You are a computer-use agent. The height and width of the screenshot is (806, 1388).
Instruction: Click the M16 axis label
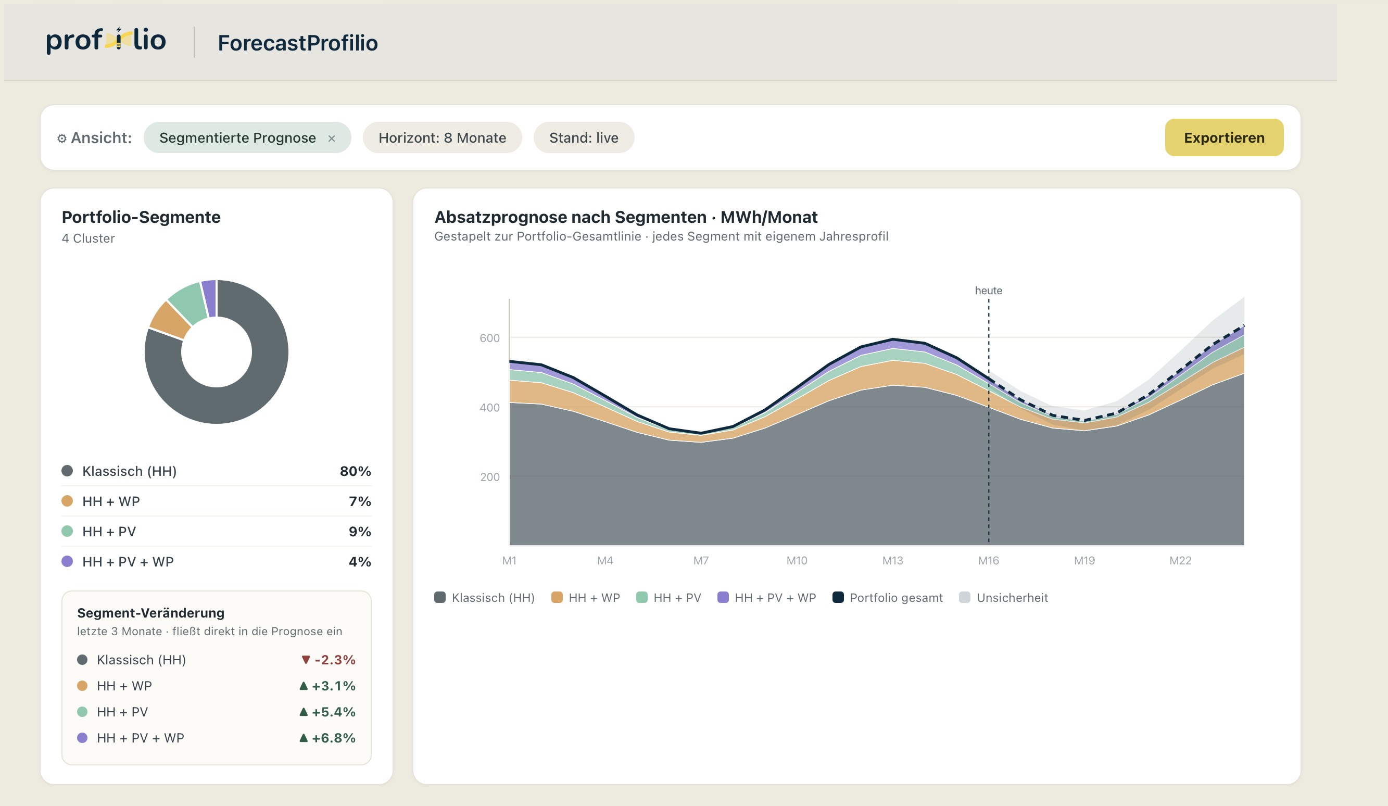click(x=989, y=561)
